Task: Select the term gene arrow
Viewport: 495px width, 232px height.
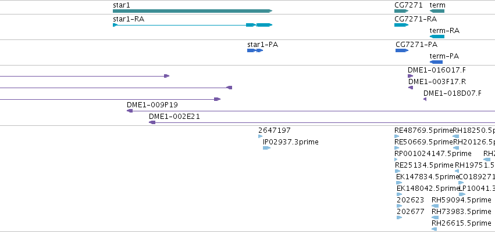Action: [437, 11]
